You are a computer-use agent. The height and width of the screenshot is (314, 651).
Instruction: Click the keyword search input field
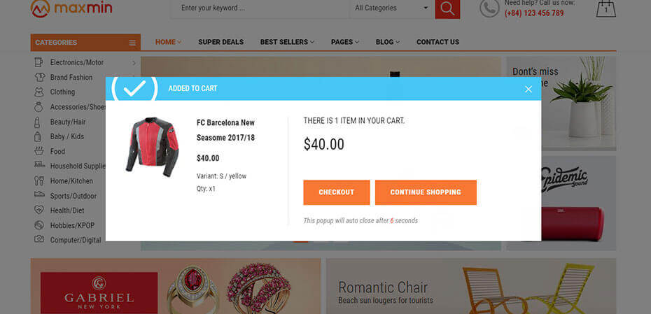point(260,8)
